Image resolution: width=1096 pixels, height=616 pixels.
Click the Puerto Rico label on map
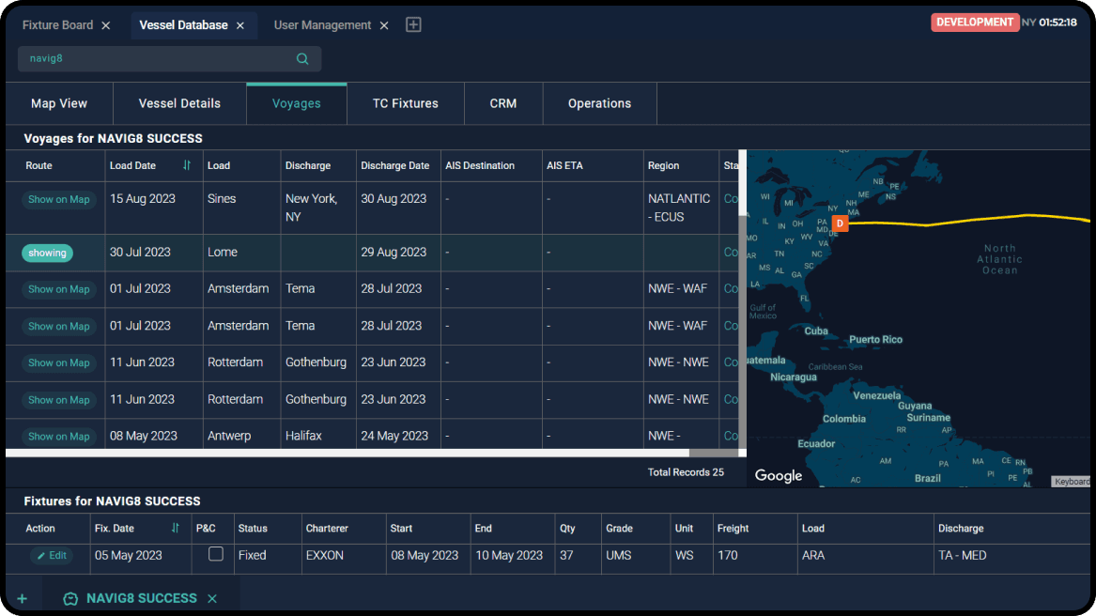click(x=876, y=340)
